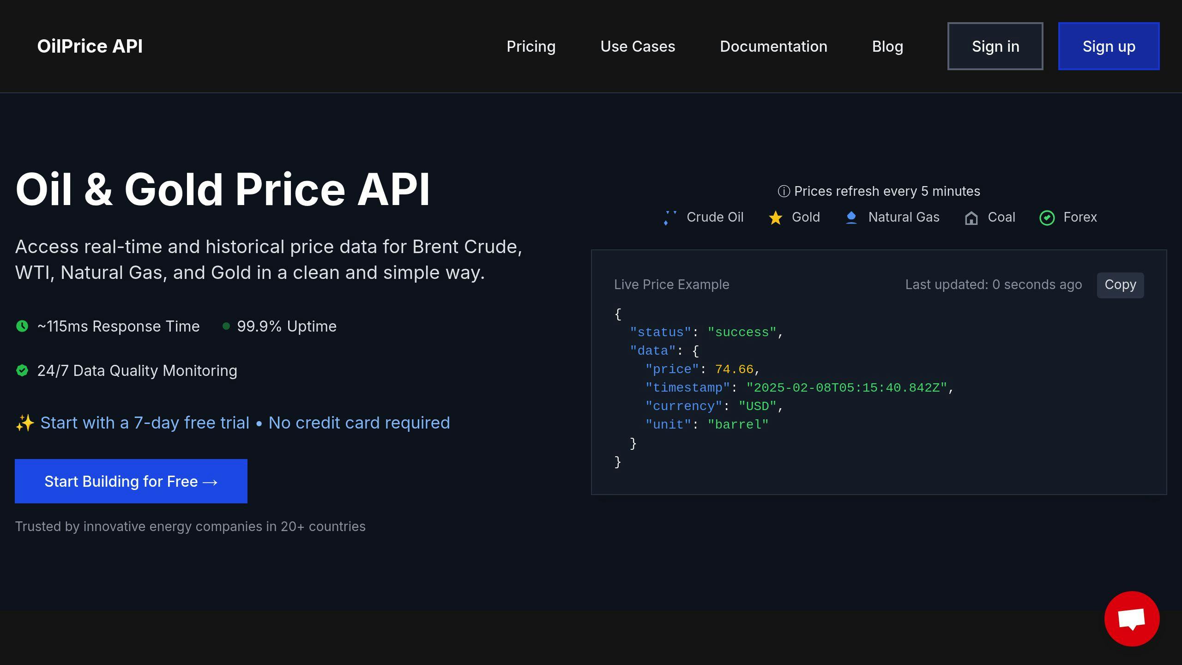Click the timestamp value 2025-02-08T05:15:40.842Z
Image resolution: width=1182 pixels, height=665 pixels.
847,388
